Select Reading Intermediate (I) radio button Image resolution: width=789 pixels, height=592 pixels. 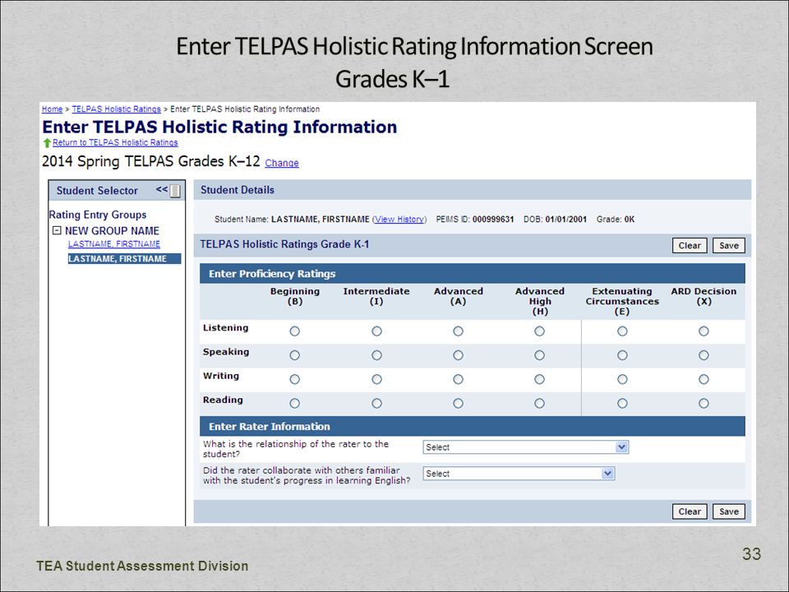(x=376, y=403)
